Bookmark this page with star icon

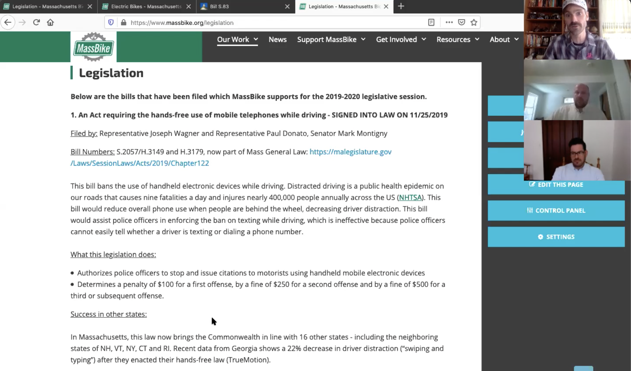[x=473, y=22]
